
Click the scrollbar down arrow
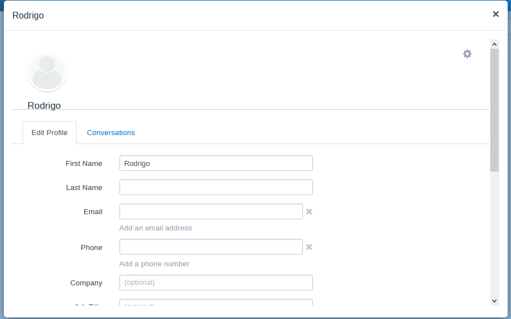pos(494,300)
